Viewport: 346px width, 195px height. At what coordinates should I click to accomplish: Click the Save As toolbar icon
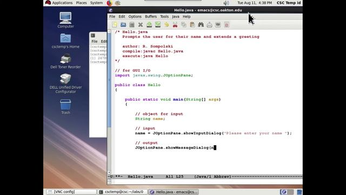click(x=158, y=25)
